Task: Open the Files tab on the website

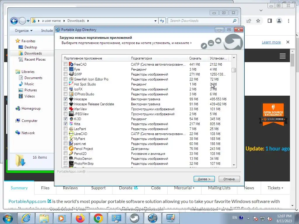Action: [45, 188]
